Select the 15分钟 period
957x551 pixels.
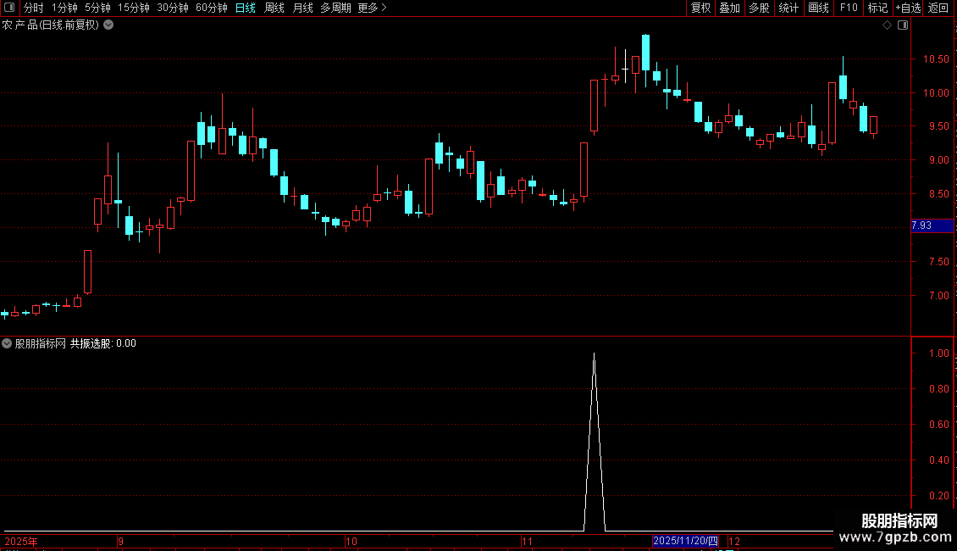point(133,8)
